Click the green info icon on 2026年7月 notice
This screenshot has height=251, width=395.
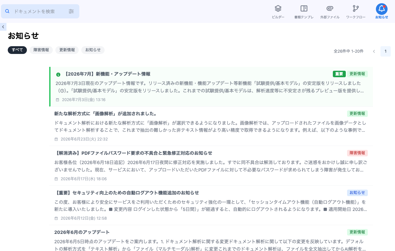click(58, 74)
